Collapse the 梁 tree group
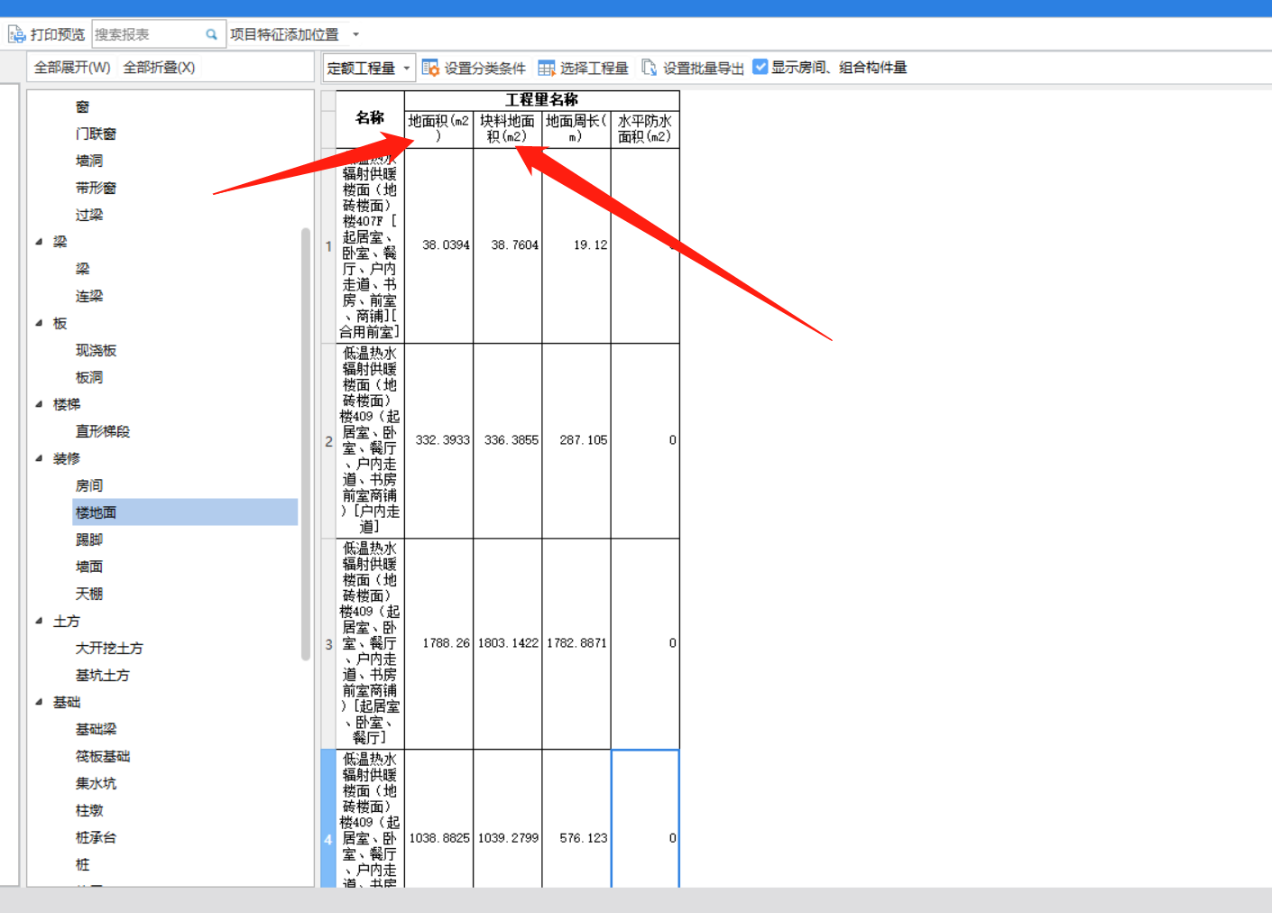 39,242
